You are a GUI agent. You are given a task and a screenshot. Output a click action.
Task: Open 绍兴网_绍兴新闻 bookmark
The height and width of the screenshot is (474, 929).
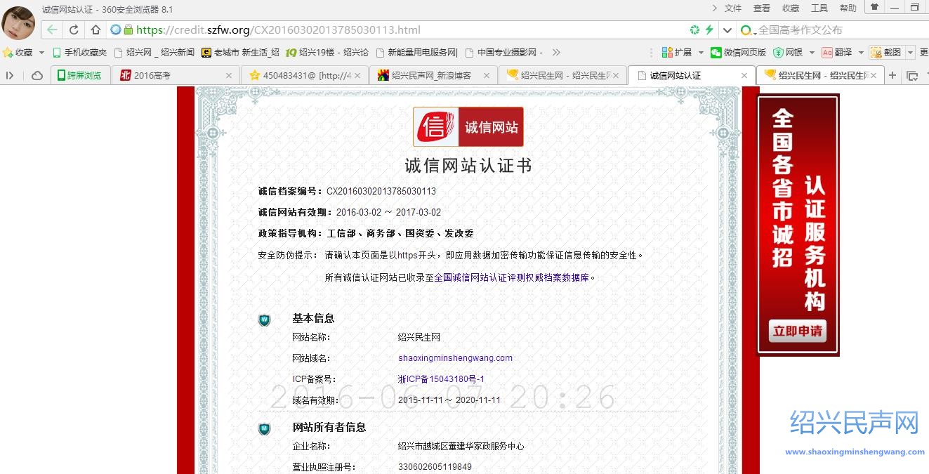click(x=154, y=53)
